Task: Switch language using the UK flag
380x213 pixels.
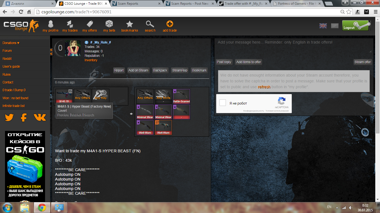Action: tap(323, 26)
